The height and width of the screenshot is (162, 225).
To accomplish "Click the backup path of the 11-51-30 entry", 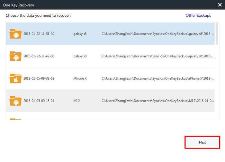I will click(158, 34).
